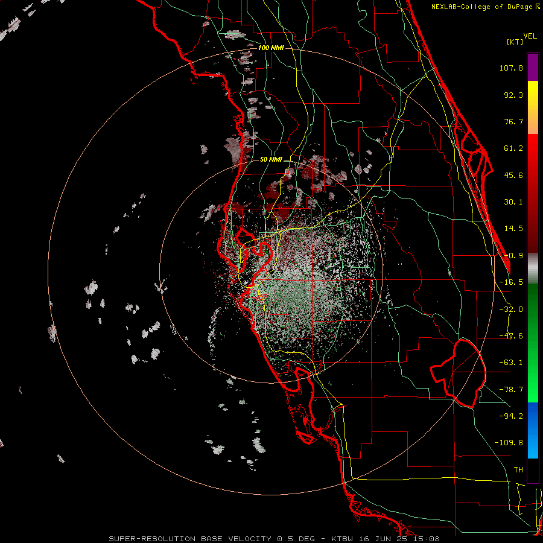The height and width of the screenshot is (543, 543).
Task: Select the -0.9 scale value
Action: [x=513, y=256]
